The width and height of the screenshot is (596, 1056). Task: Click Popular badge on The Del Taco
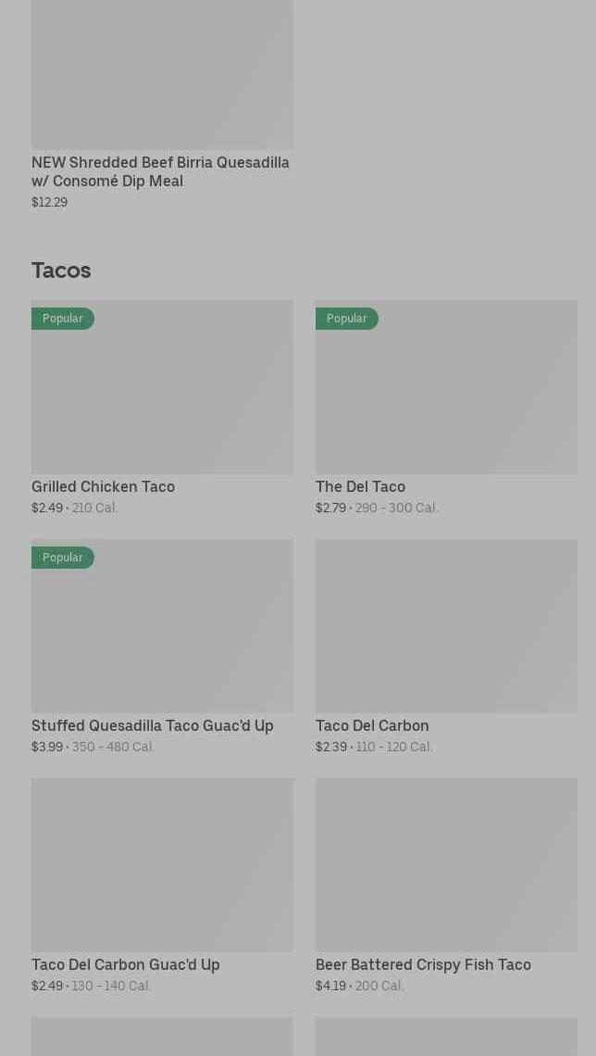347,319
